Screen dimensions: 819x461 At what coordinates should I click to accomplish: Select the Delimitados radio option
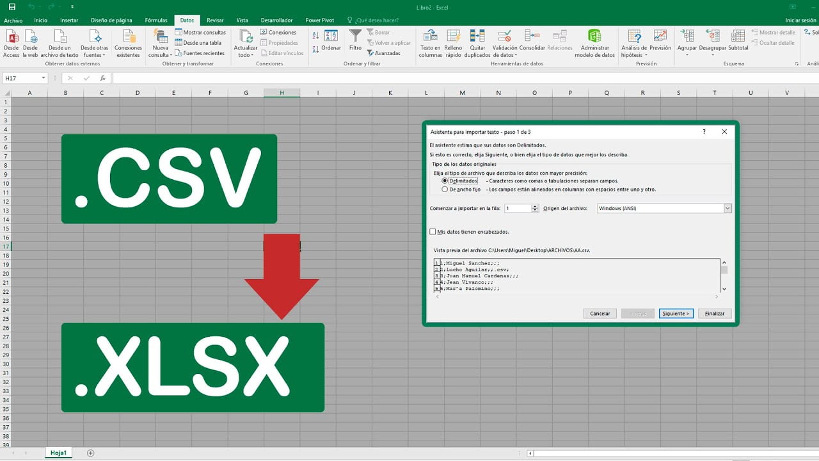coord(445,181)
